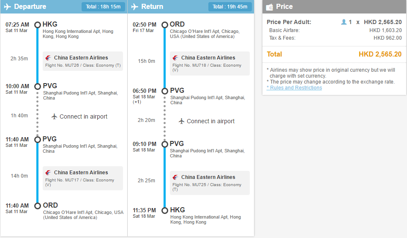Click China Eastern logo for flight MU718
407x238 pixels.
pyautogui.click(x=175, y=57)
